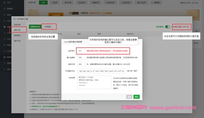The height and width of the screenshot is (118, 204).
Task: Open the 未放行端口【873】 firewall link
Action: [182, 26]
